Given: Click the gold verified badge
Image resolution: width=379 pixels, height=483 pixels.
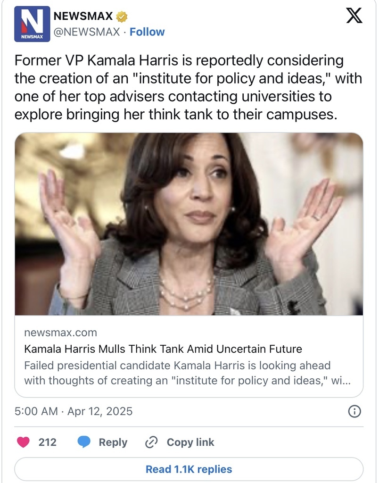Looking at the screenshot, I should point(122,17).
